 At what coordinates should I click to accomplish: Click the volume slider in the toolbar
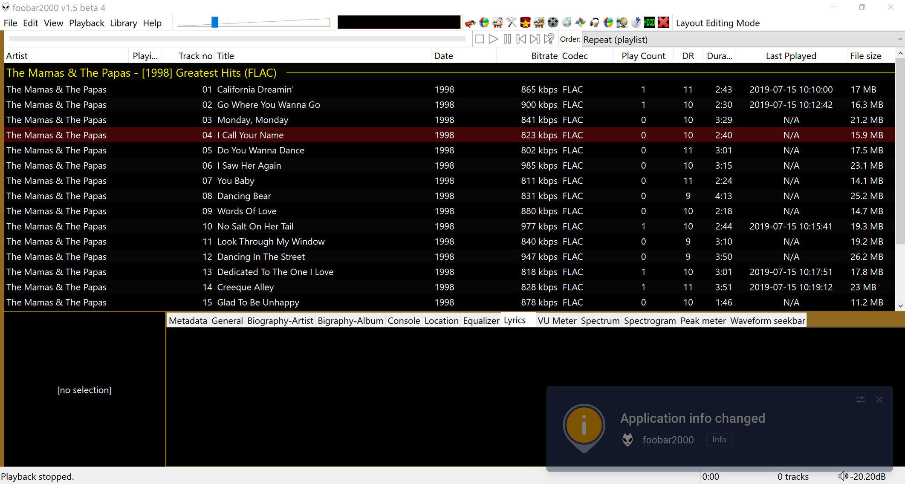[x=254, y=23]
